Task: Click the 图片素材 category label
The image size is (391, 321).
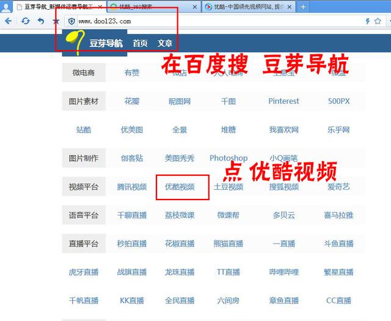Action: pos(84,101)
